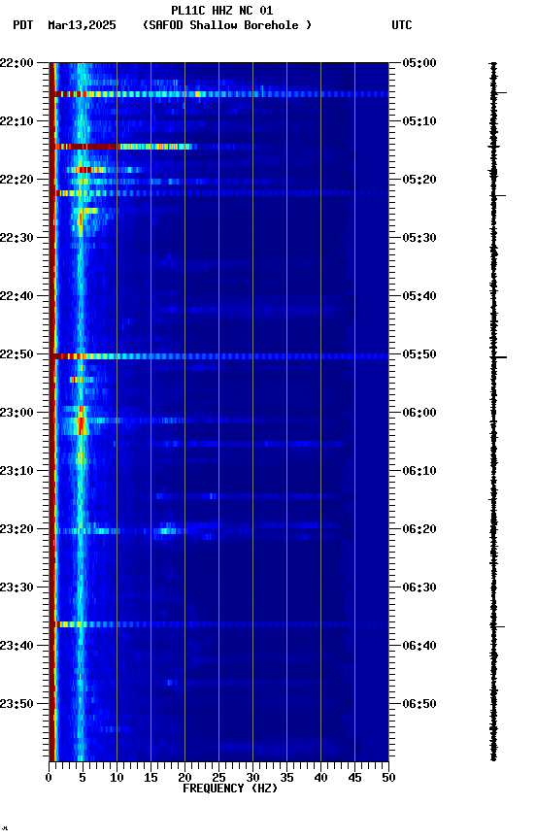Viewport: 536px width, 839px height.
Task: Click the 10 Hz frequency axis label
Action: pyautogui.click(x=117, y=778)
